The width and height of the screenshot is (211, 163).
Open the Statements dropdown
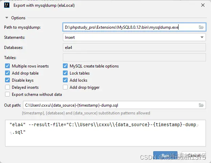[202, 37]
